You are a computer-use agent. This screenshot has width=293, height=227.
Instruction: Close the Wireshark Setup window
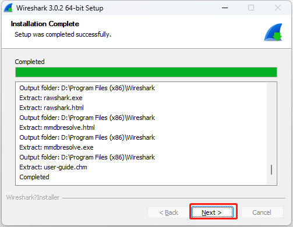click(x=278, y=8)
